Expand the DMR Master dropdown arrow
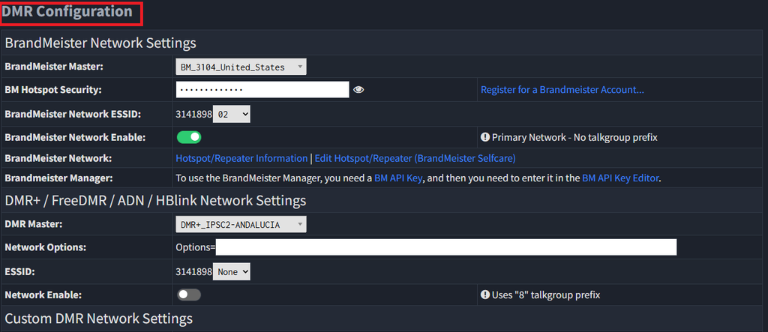 (x=299, y=225)
